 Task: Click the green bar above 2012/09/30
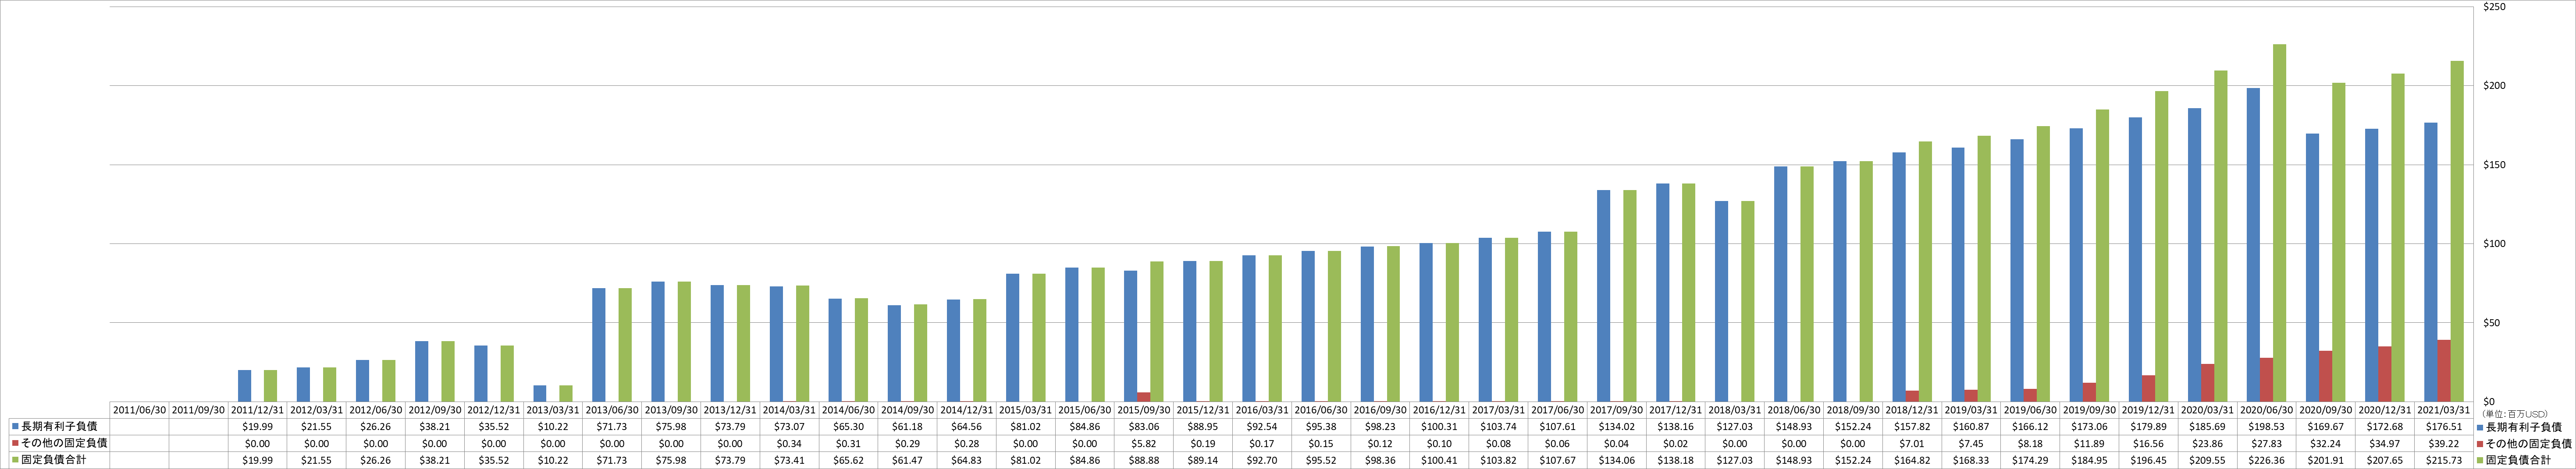click(x=448, y=371)
